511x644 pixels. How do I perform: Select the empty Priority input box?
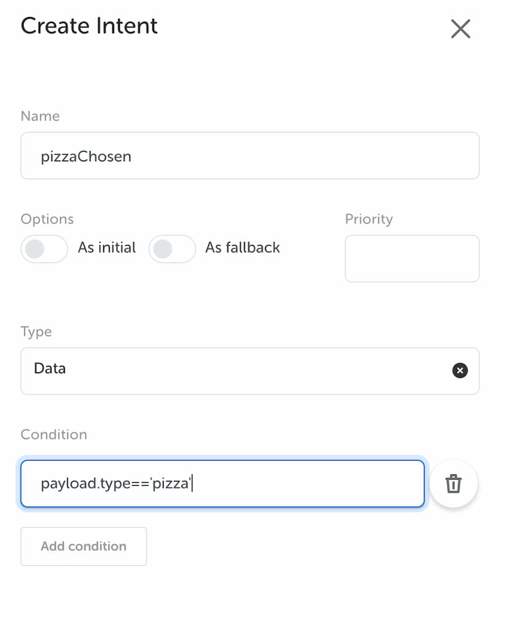tap(412, 258)
